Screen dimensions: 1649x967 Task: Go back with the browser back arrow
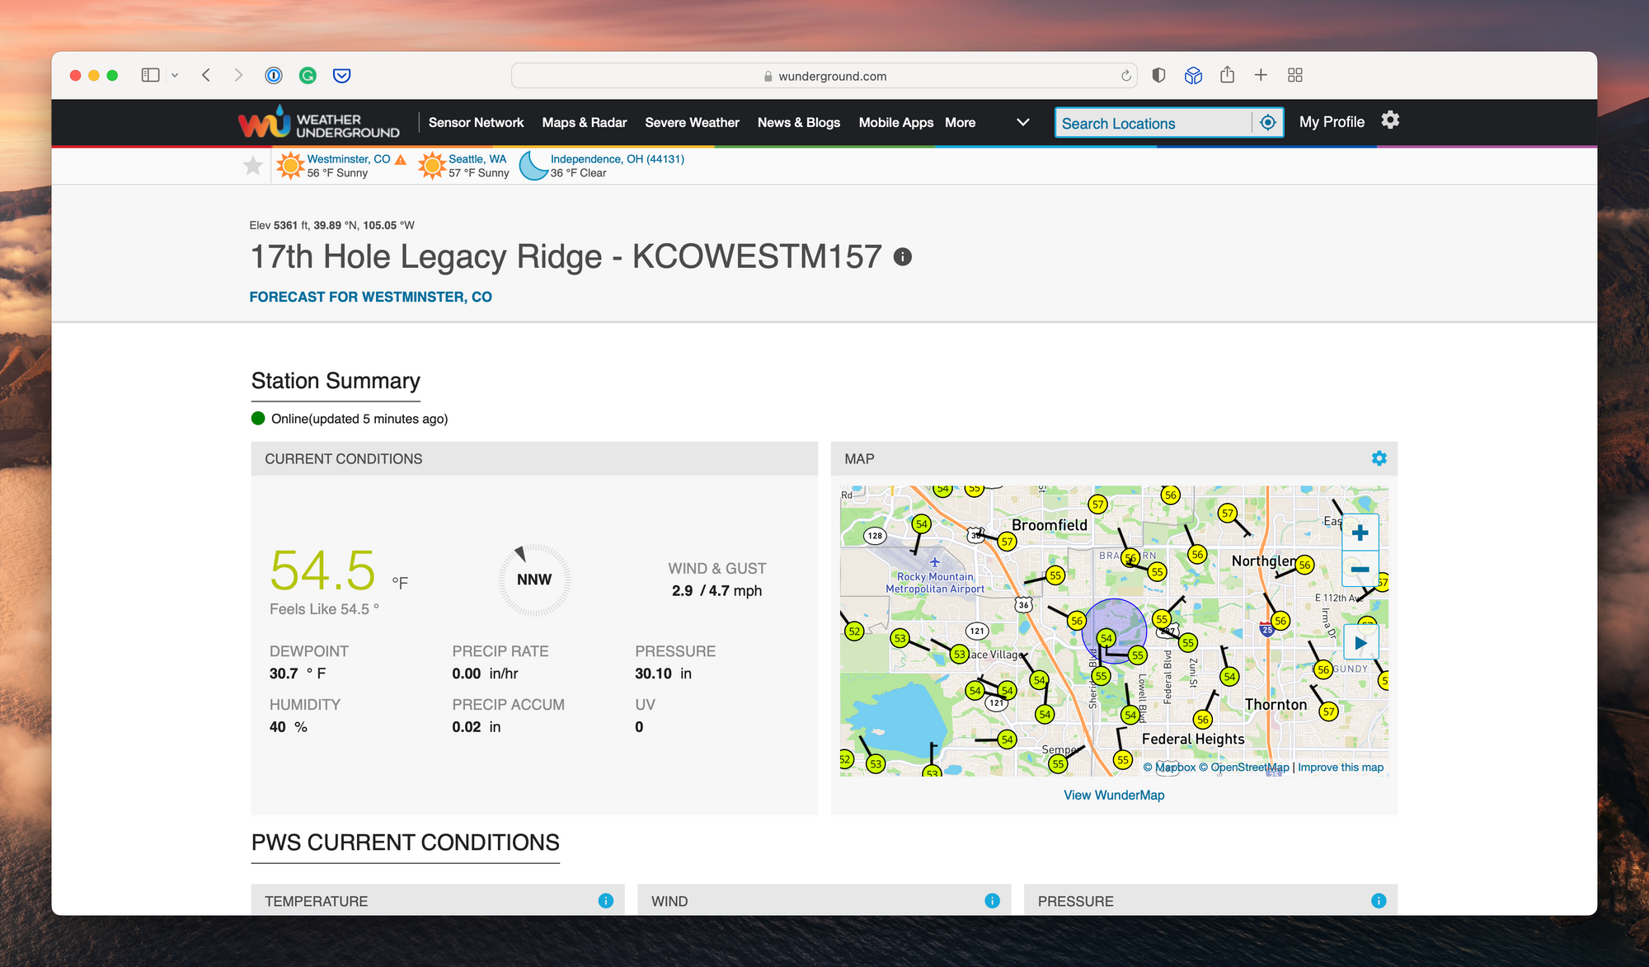click(206, 75)
